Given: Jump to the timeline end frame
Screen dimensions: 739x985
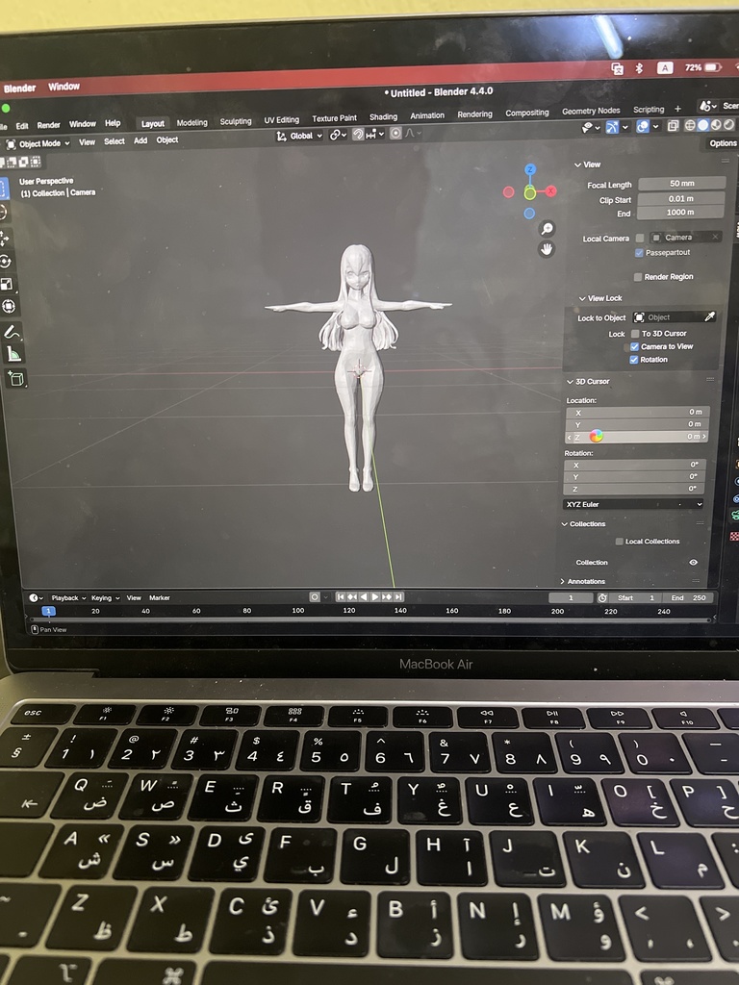Looking at the screenshot, I should (x=398, y=596).
